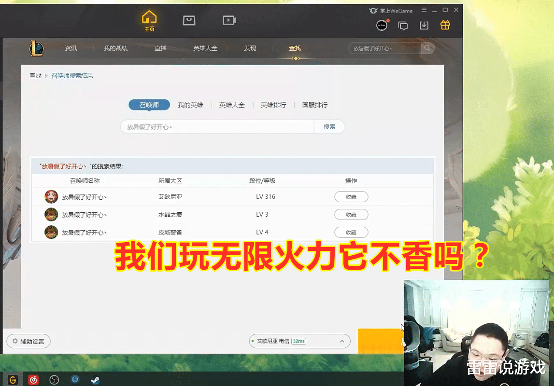Switch to 我的英雄 category
Screen dimensions: 554x386
tap(190, 105)
